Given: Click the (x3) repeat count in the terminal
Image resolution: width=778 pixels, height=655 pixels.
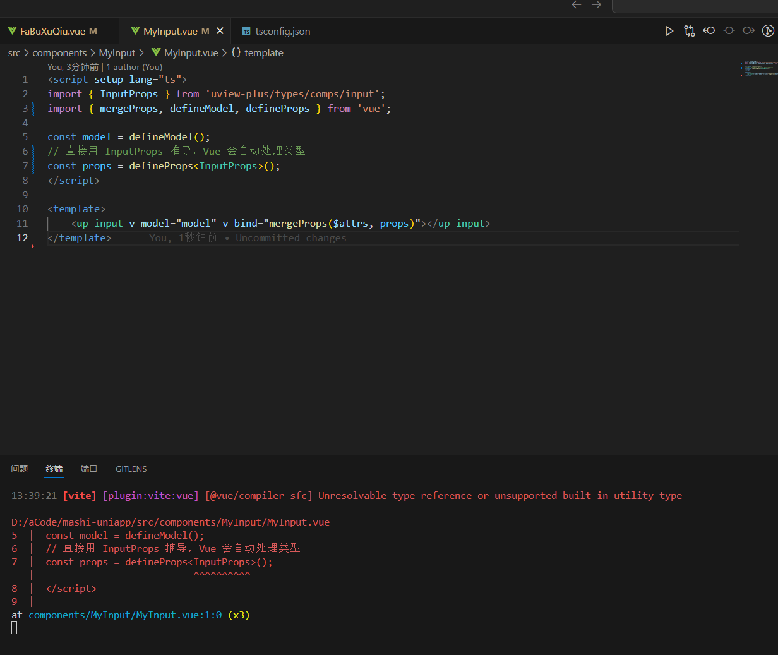Looking at the screenshot, I should pos(239,615).
